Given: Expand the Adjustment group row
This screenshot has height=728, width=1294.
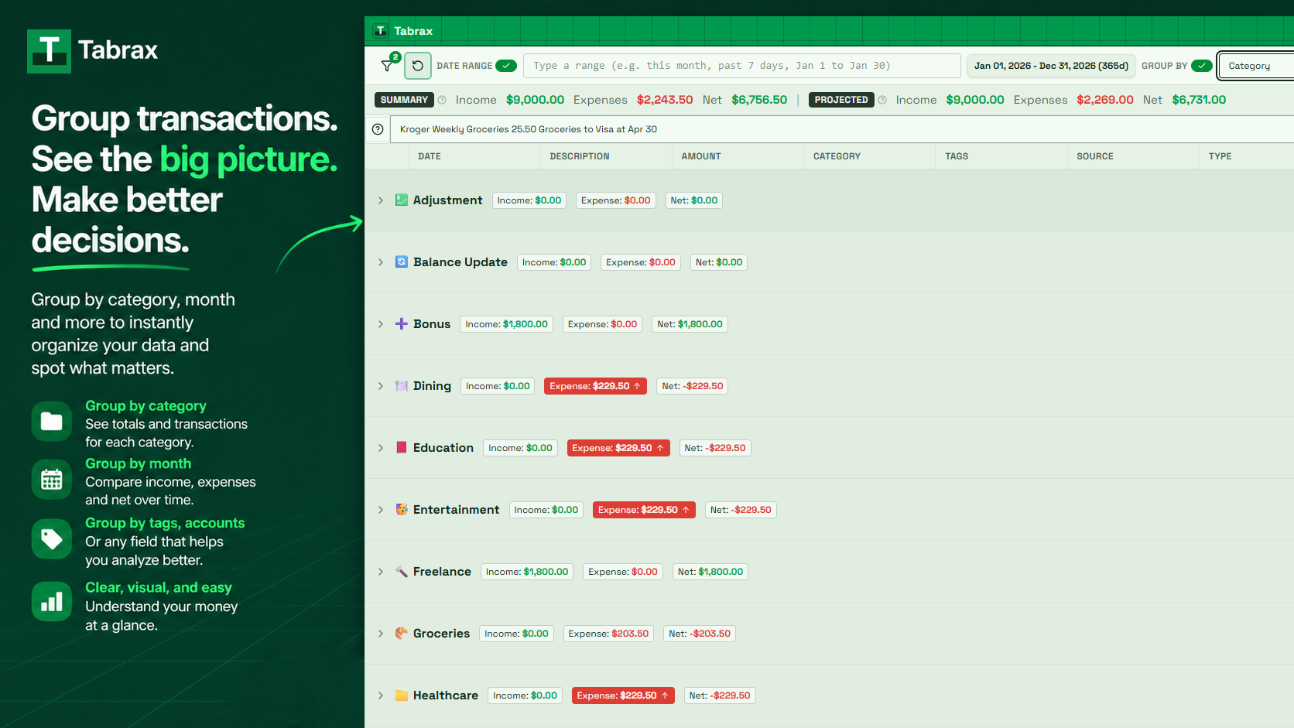Looking at the screenshot, I should tap(381, 200).
